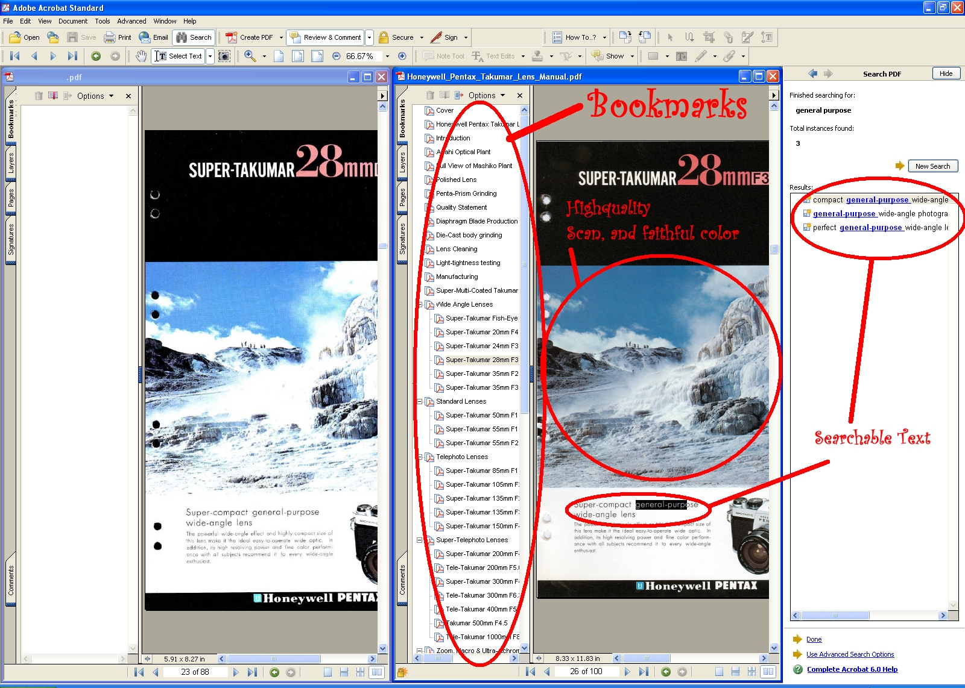
Task: Click the Email toolbar icon
Action: (x=153, y=37)
